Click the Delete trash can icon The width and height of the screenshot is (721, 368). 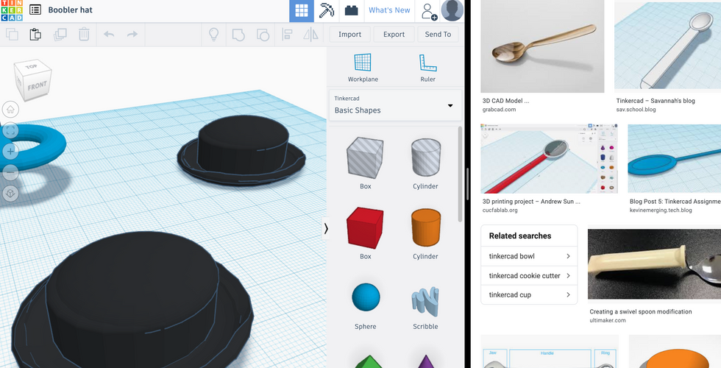84,35
